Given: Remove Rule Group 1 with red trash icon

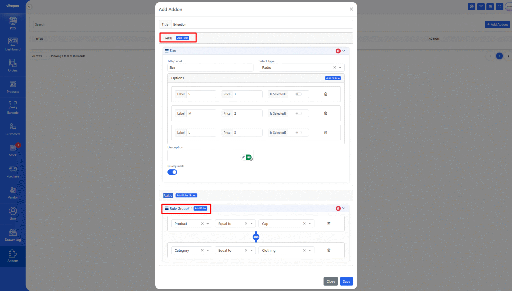Looking at the screenshot, I should (338, 208).
